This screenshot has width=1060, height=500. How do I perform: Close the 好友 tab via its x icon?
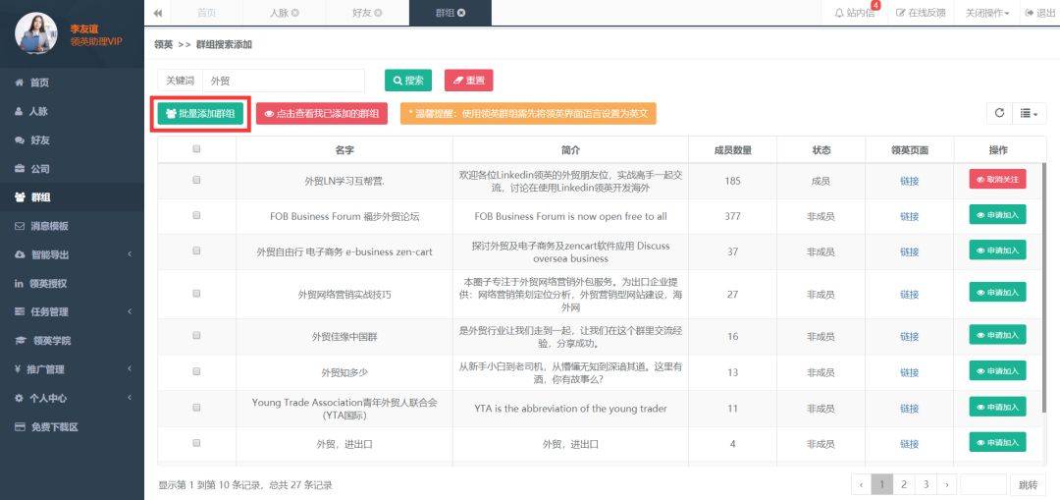pos(378,13)
